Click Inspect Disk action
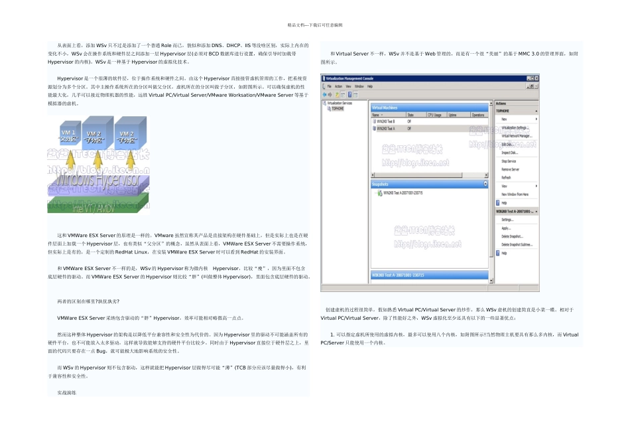 (x=509, y=153)
